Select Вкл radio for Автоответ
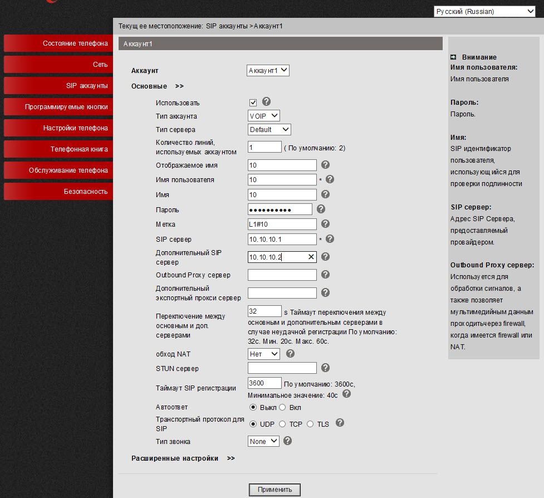The image size is (544, 498). (x=282, y=408)
